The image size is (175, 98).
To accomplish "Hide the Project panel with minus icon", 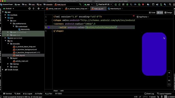I will [42, 8].
